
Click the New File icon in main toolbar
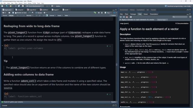[x=2, y=6]
